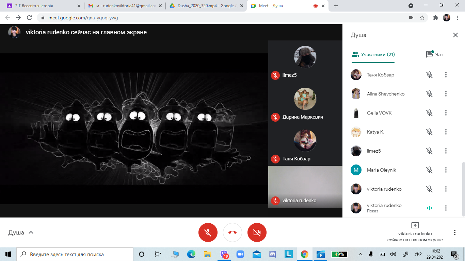Go back in browser history
The image size is (465, 261).
click(7, 18)
